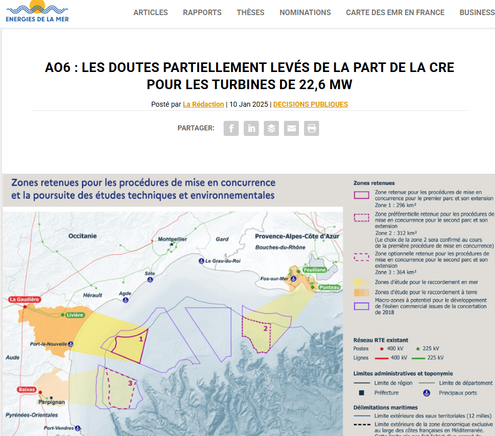The image size is (495, 436).
Task: Print the article using printer icon
Action: [312, 128]
